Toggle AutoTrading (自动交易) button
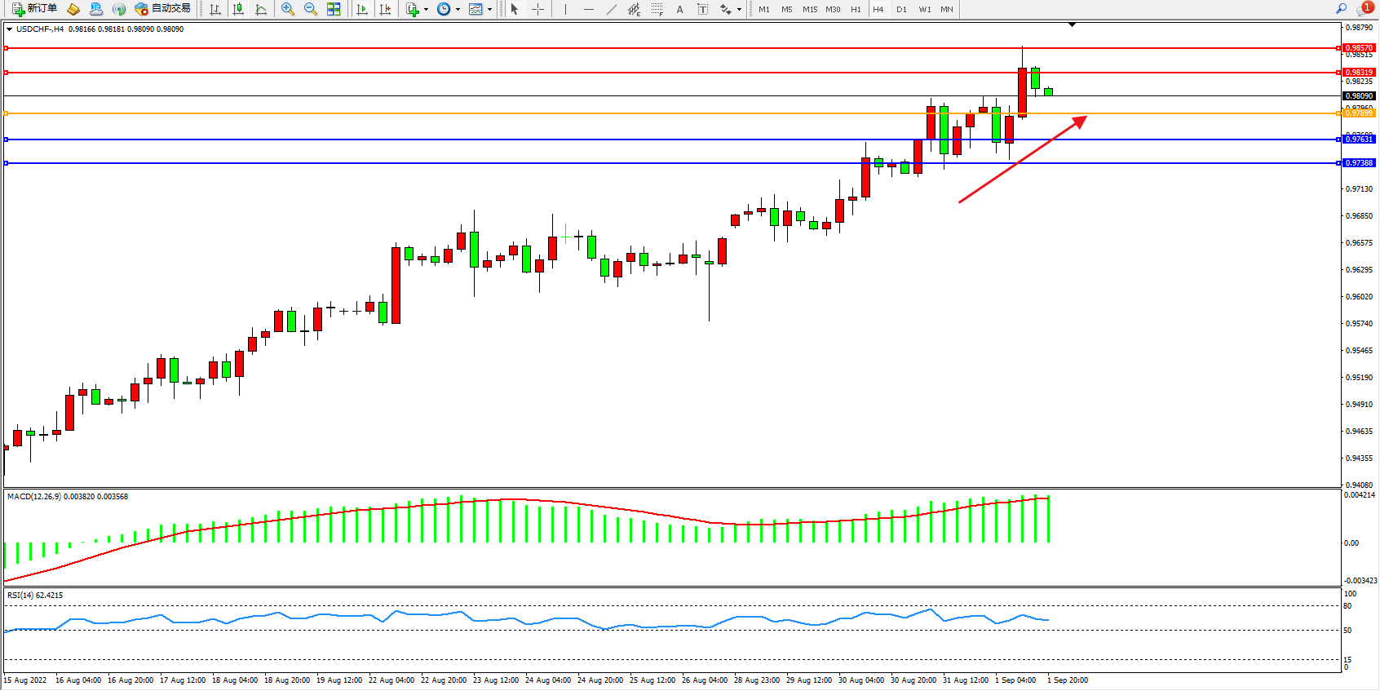The height and width of the screenshot is (691, 1380). (x=163, y=9)
